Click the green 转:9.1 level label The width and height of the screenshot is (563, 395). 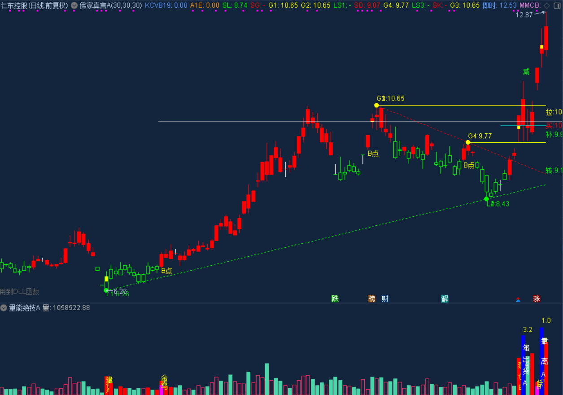(x=554, y=171)
